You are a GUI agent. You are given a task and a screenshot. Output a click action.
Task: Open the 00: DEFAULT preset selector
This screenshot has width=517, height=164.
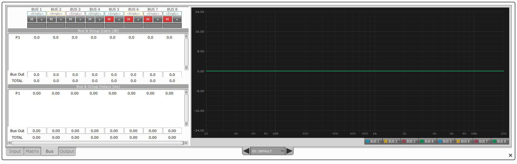(x=267, y=151)
